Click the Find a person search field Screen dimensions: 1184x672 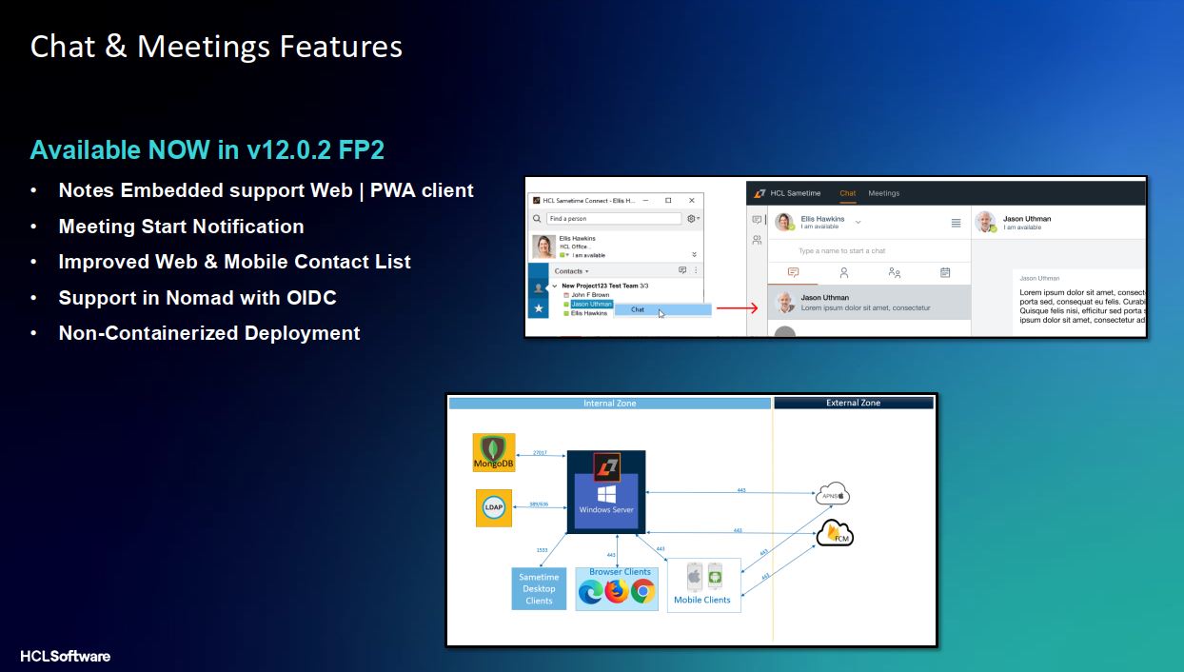pos(614,219)
